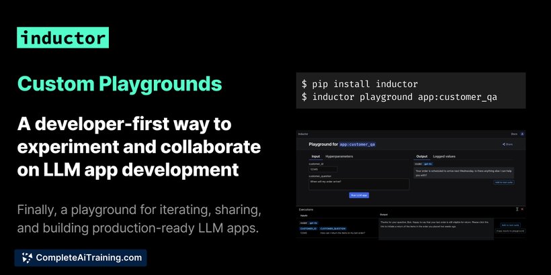Click the CompleteAiTraining logo icon
Screen dimensions: 551x275
click(x=27, y=258)
